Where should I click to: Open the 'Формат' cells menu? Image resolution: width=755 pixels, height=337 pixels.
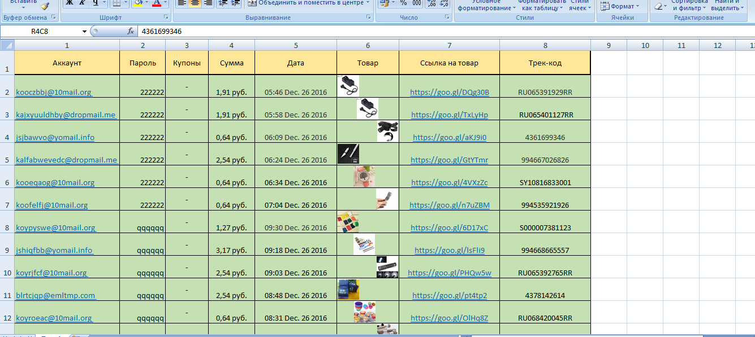619,6
